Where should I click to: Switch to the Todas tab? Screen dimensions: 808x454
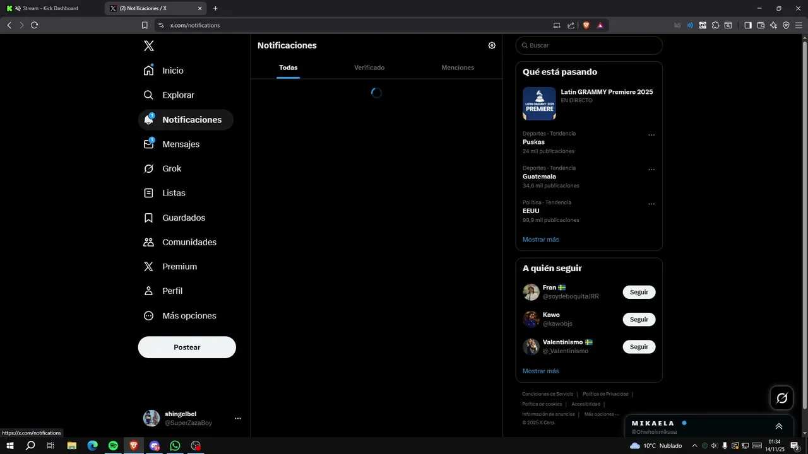[x=288, y=67]
